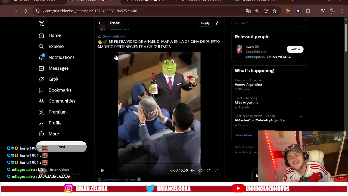Open account menu three dots for Brian Celora

point(88,172)
